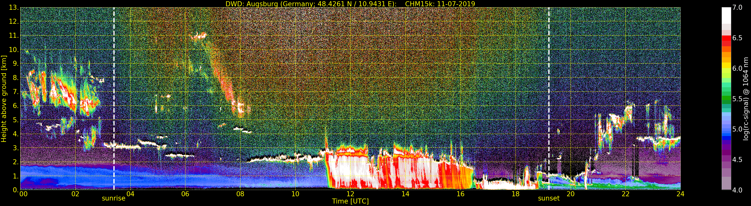751x206 pixels.
Task: Click the '1.' height tick label
Action: 16,176
